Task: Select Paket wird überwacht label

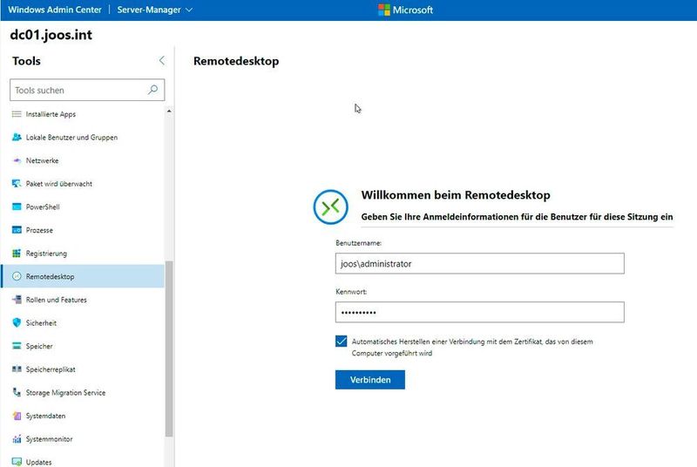Action: pos(59,184)
